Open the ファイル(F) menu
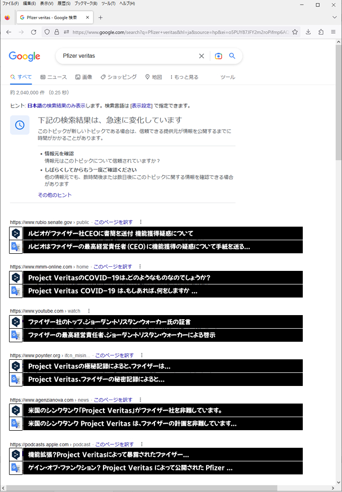The image size is (342, 492). [11, 4]
